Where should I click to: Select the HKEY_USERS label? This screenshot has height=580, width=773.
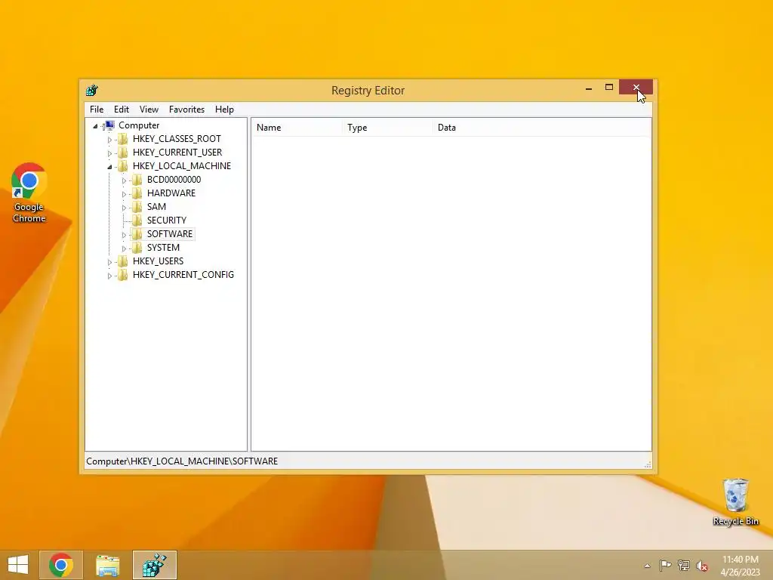[x=159, y=261]
